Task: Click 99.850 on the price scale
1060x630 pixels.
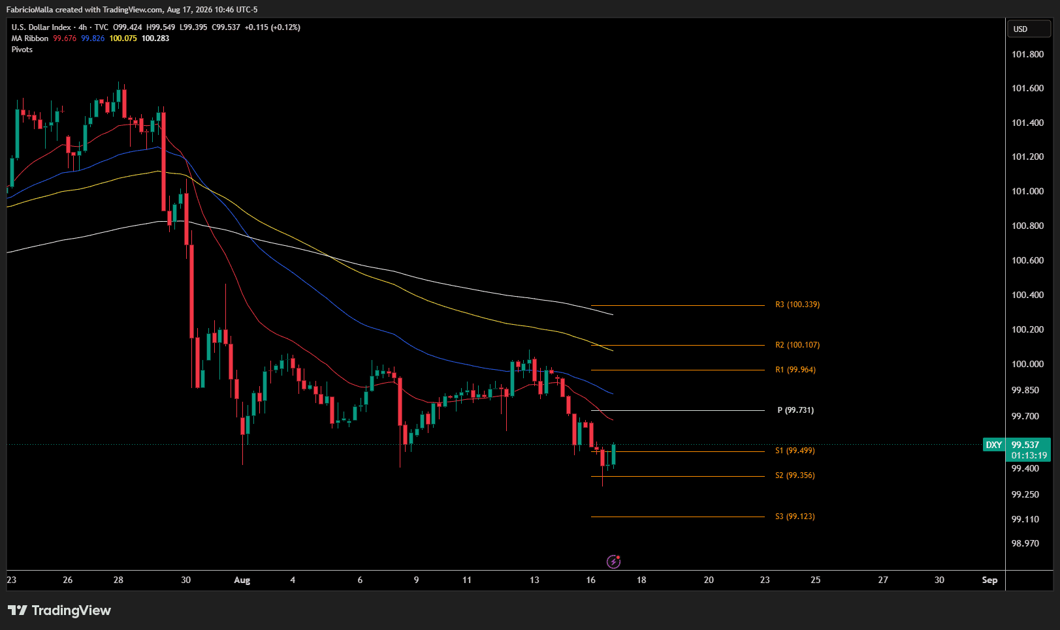Action: coord(1025,390)
